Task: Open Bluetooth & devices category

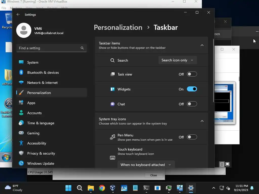Action: 52,72
